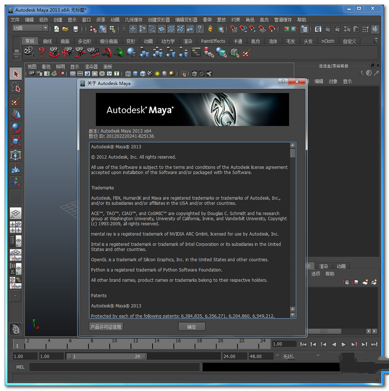
Task: Activate the Scale tool cube icon
Action: coord(16,141)
